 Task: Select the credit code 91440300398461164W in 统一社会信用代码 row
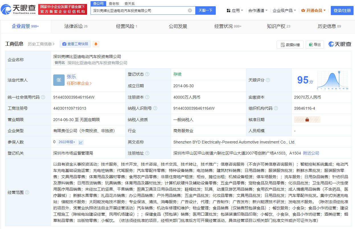pos(74,97)
